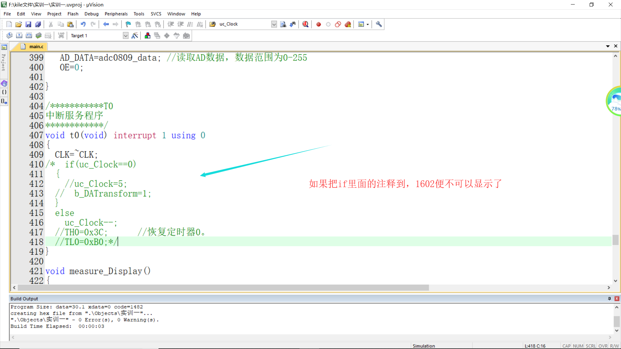Open a file with the Open folder icon
This screenshot has width=621, height=349.
[18, 24]
